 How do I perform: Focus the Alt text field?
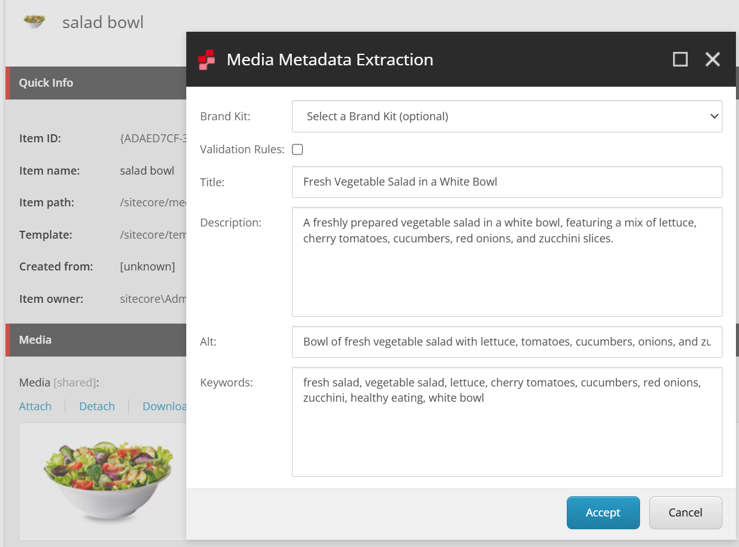pyautogui.click(x=507, y=342)
